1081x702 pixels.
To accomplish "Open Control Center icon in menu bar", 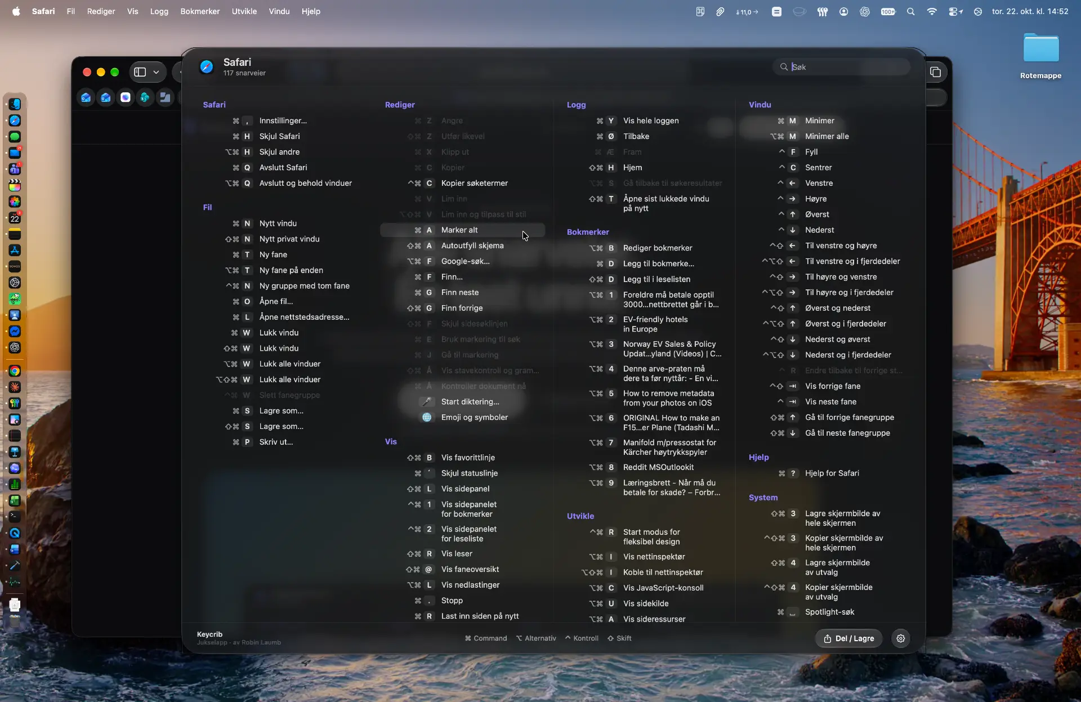I will click(x=955, y=11).
